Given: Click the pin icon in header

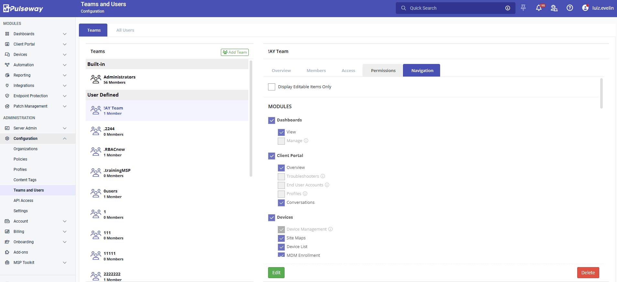Looking at the screenshot, I should (523, 8).
